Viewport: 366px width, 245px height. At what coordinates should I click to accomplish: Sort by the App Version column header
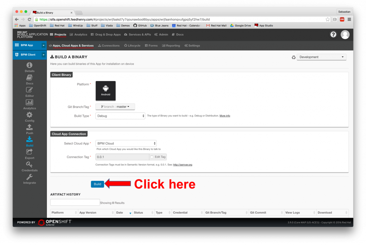[x=97, y=212]
